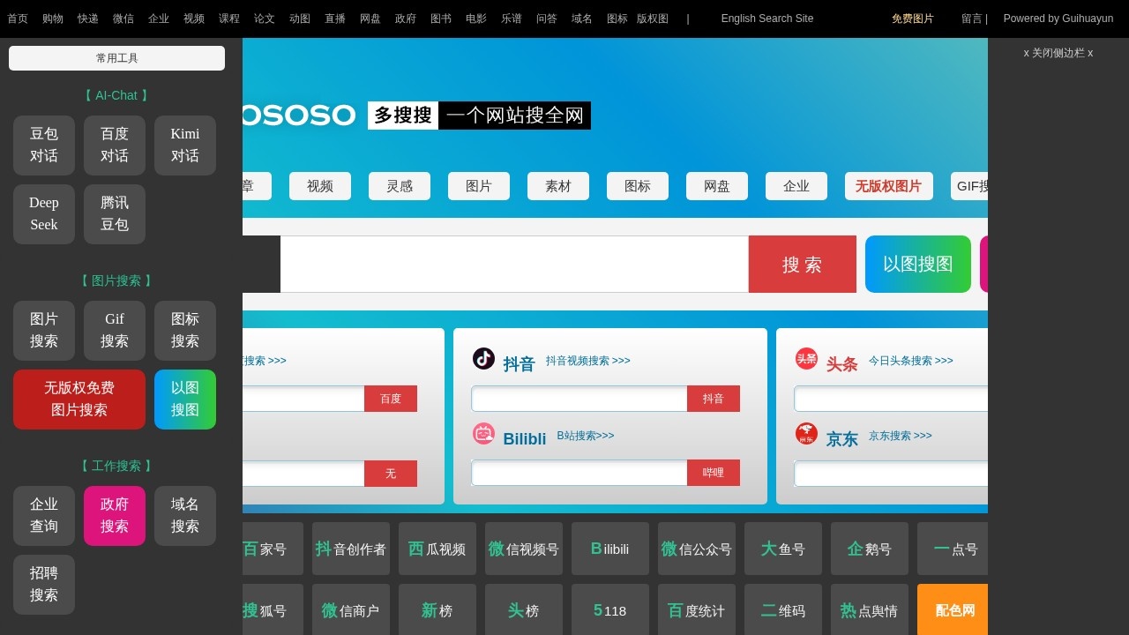Click the sidebar's gradient 以图搜图 button
The width and height of the screenshot is (1129, 635).
(x=185, y=400)
